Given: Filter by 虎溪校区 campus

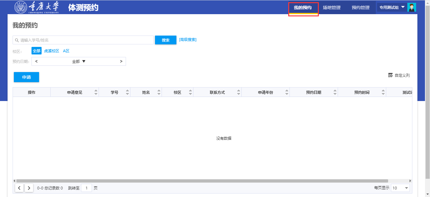Looking at the screenshot, I should (51, 51).
